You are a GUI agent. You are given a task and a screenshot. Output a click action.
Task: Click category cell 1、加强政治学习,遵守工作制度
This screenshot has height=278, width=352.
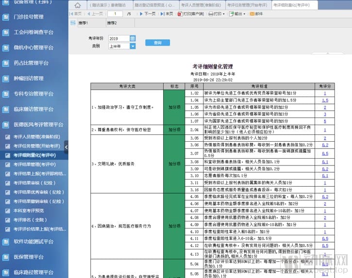click(127, 107)
